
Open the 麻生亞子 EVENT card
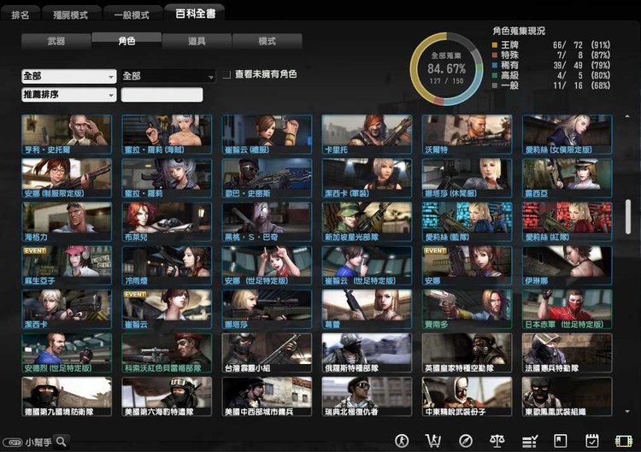tap(67, 265)
